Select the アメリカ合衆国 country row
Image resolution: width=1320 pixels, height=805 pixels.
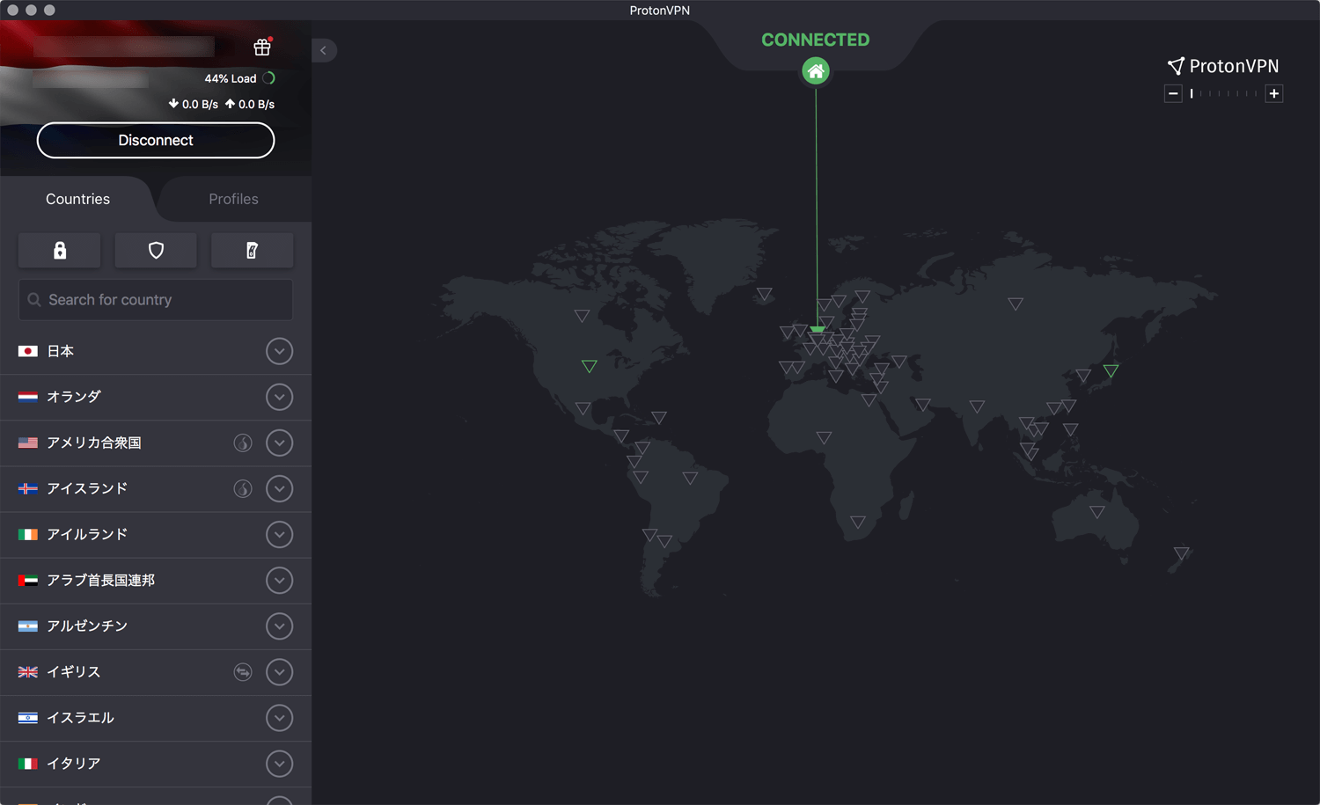click(x=156, y=443)
